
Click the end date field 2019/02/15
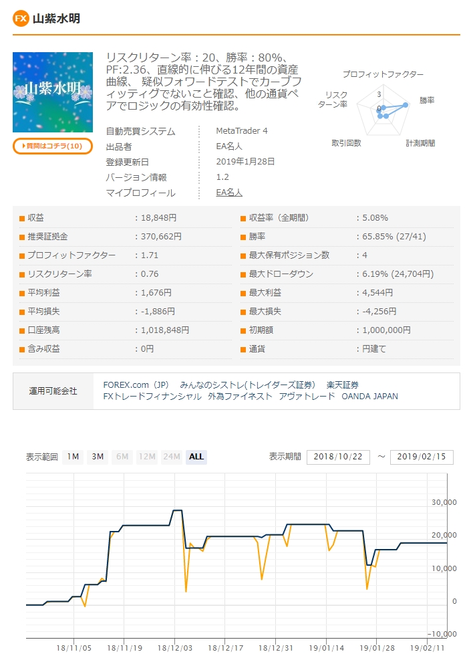pyautogui.click(x=422, y=457)
